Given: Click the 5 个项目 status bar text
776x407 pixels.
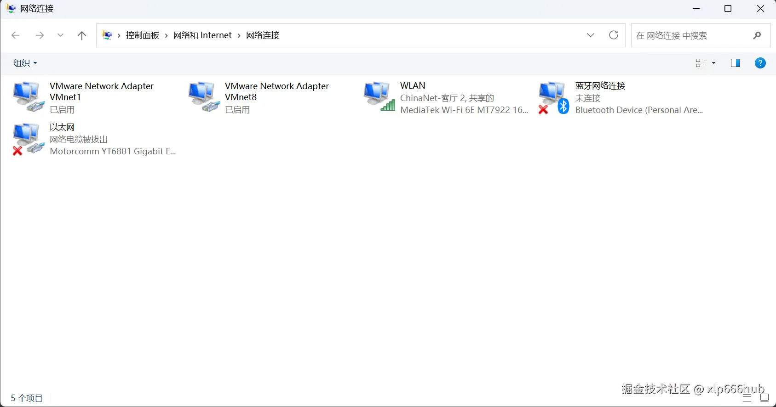Looking at the screenshot, I should [x=27, y=398].
